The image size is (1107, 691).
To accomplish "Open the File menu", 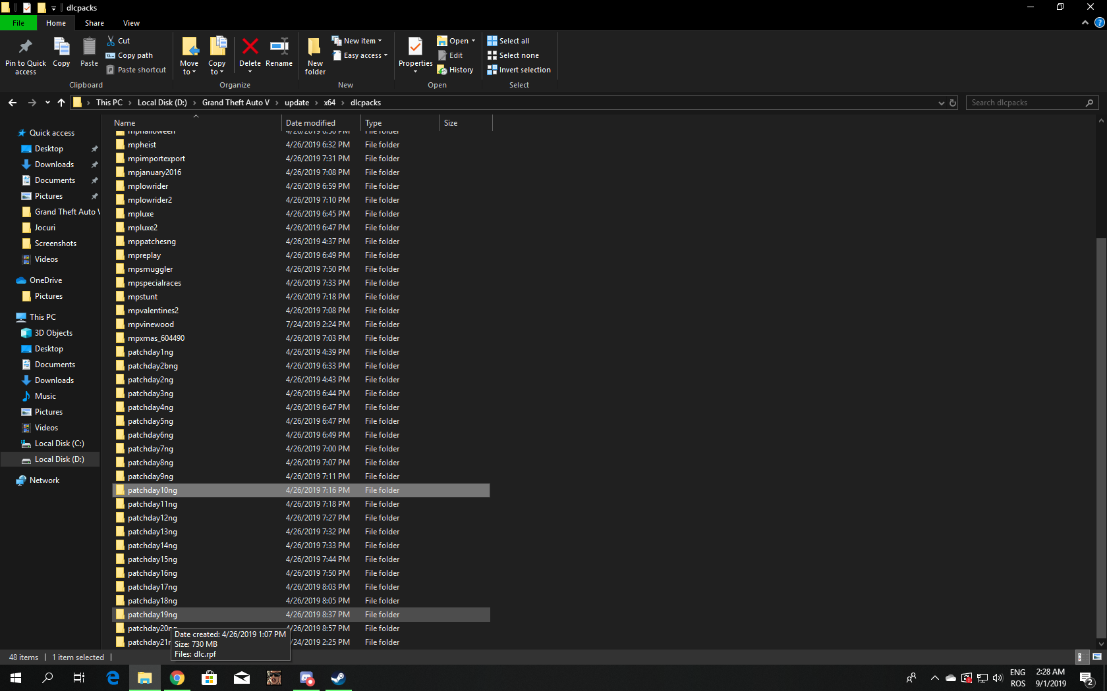I will 18,22.
